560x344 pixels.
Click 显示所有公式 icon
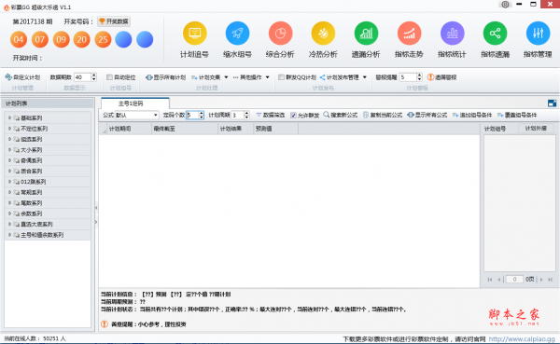click(x=411, y=115)
